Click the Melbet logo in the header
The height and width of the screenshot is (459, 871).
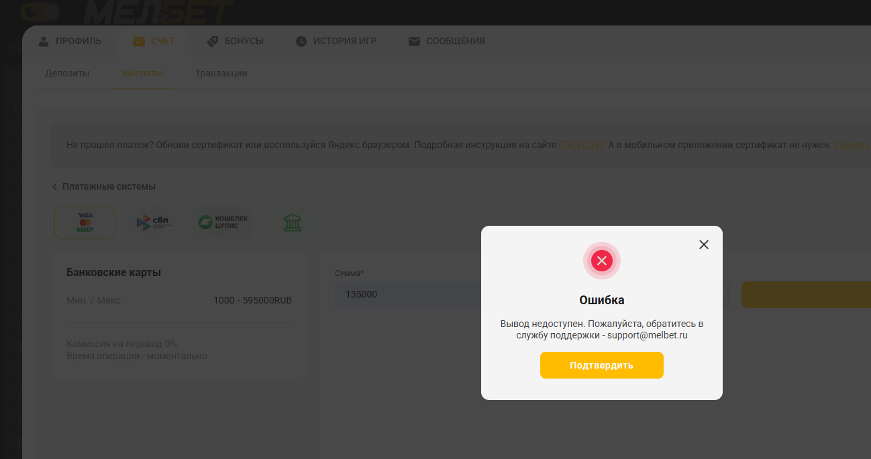click(158, 11)
